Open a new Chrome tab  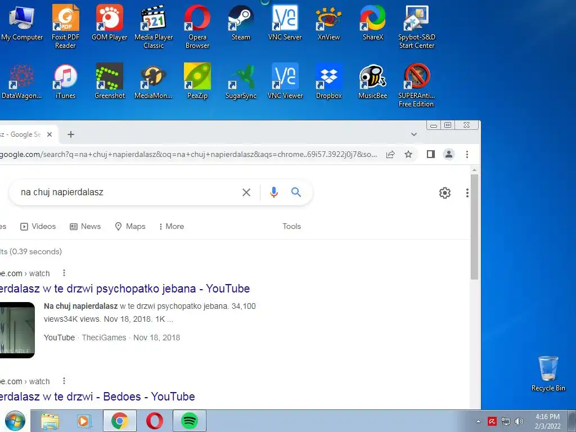[70, 134]
